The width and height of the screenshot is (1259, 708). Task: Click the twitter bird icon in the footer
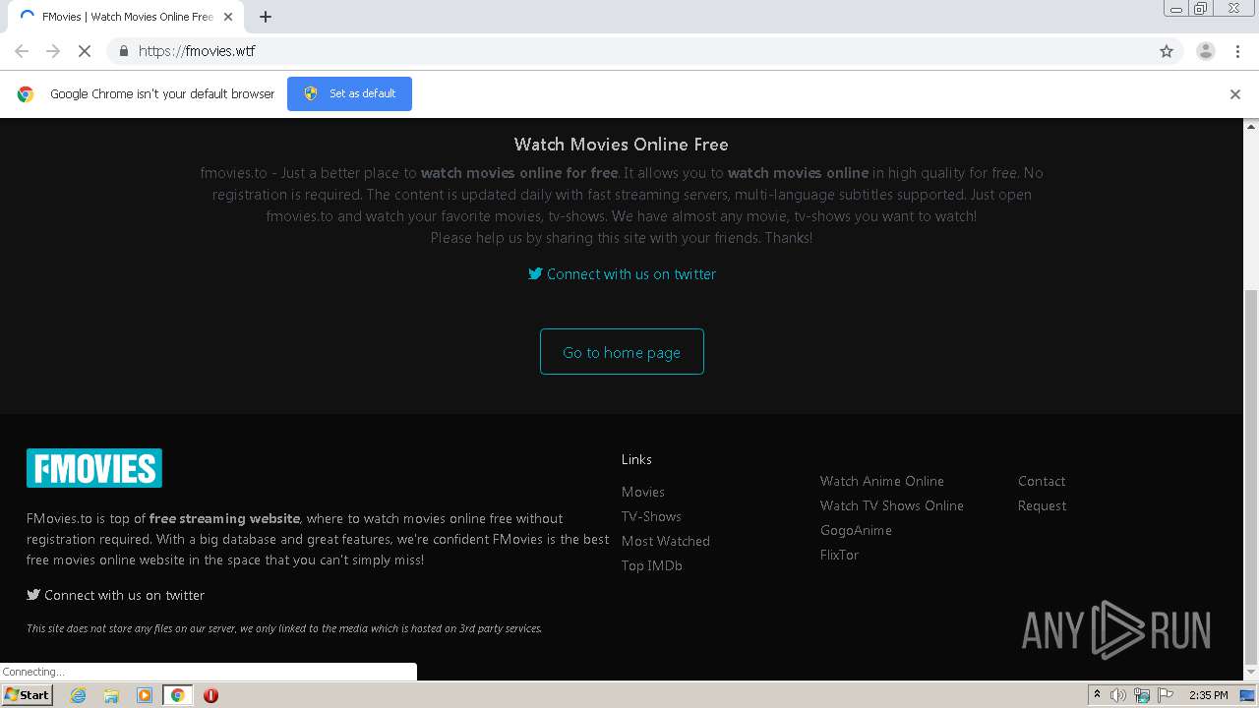33,595
